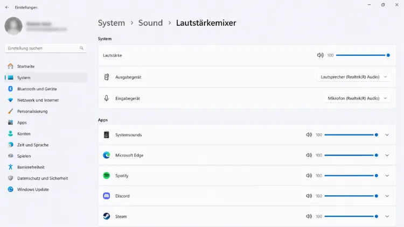This screenshot has width=404, height=227.
Task: Adjust the Microsoft Edge volume slider
Action: [351, 155]
